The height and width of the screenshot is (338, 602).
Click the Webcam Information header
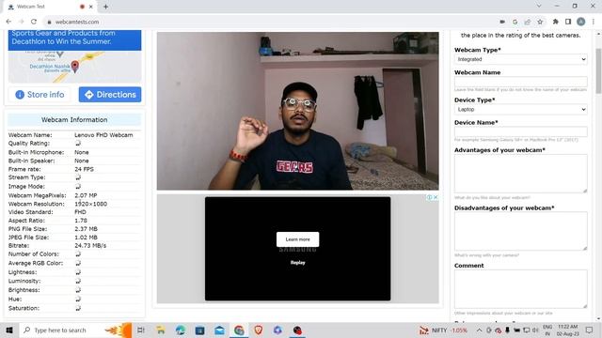click(74, 120)
